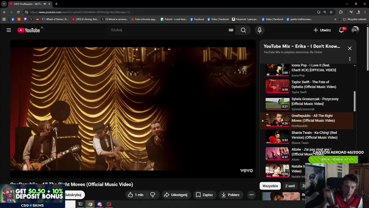Play Sylwia Grzeszczak - Pożyczony
This screenshot has height=208, width=369.
click(307, 104)
